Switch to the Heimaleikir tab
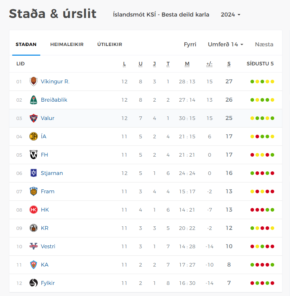The image size is (290, 296). (x=67, y=44)
